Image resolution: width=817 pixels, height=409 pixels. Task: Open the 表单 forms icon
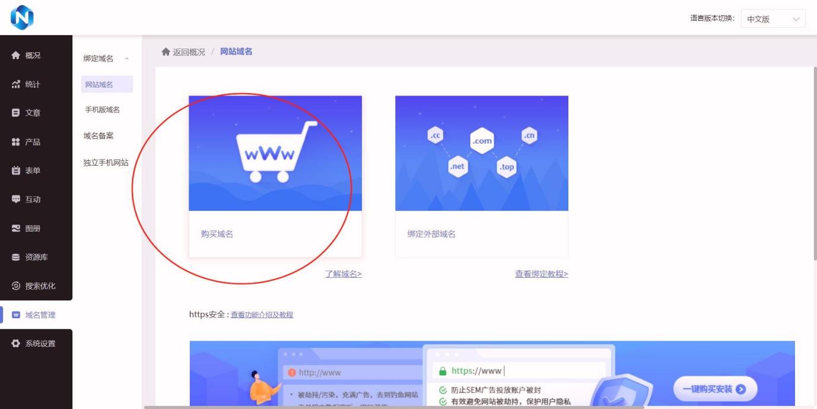pos(16,170)
